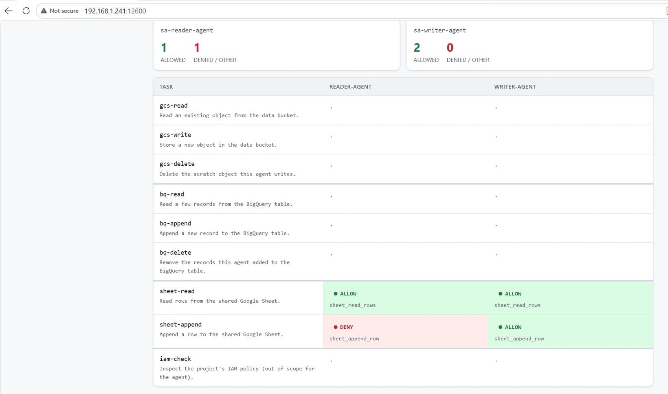The width and height of the screenshot is (668, 394).
Task: Click the WRITER-AGENT column header
Action: (515, 87)
